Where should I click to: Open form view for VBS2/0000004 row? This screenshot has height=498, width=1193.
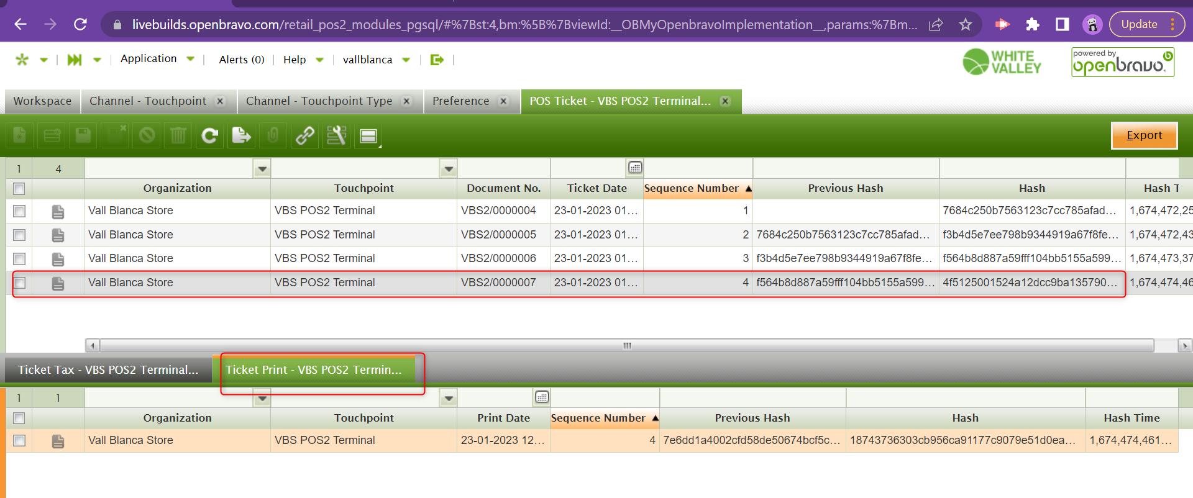[x=58, y=212]
